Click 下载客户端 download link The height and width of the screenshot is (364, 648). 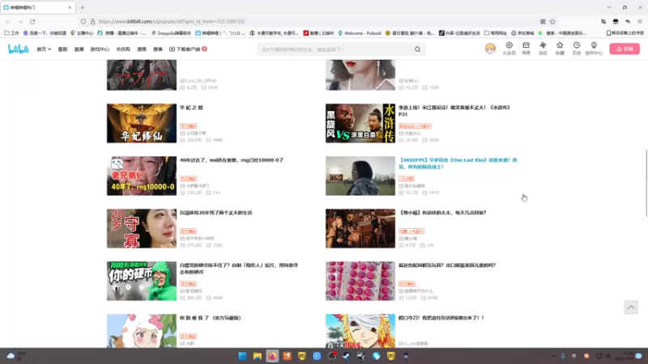188,49
